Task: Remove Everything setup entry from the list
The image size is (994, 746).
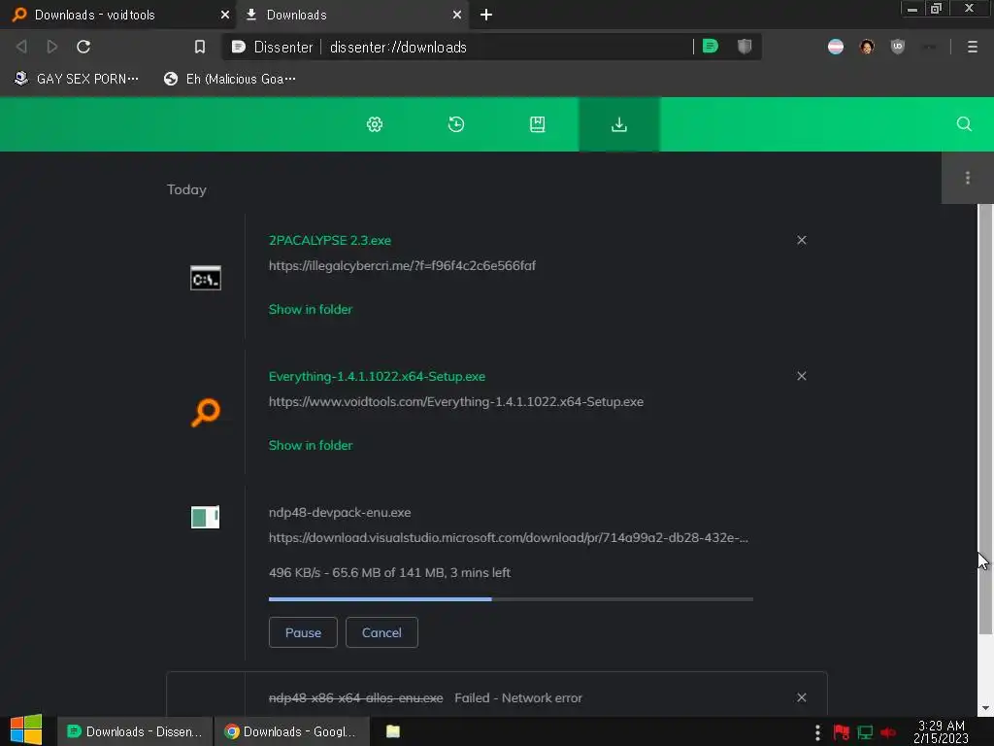Action: [801, 376]
